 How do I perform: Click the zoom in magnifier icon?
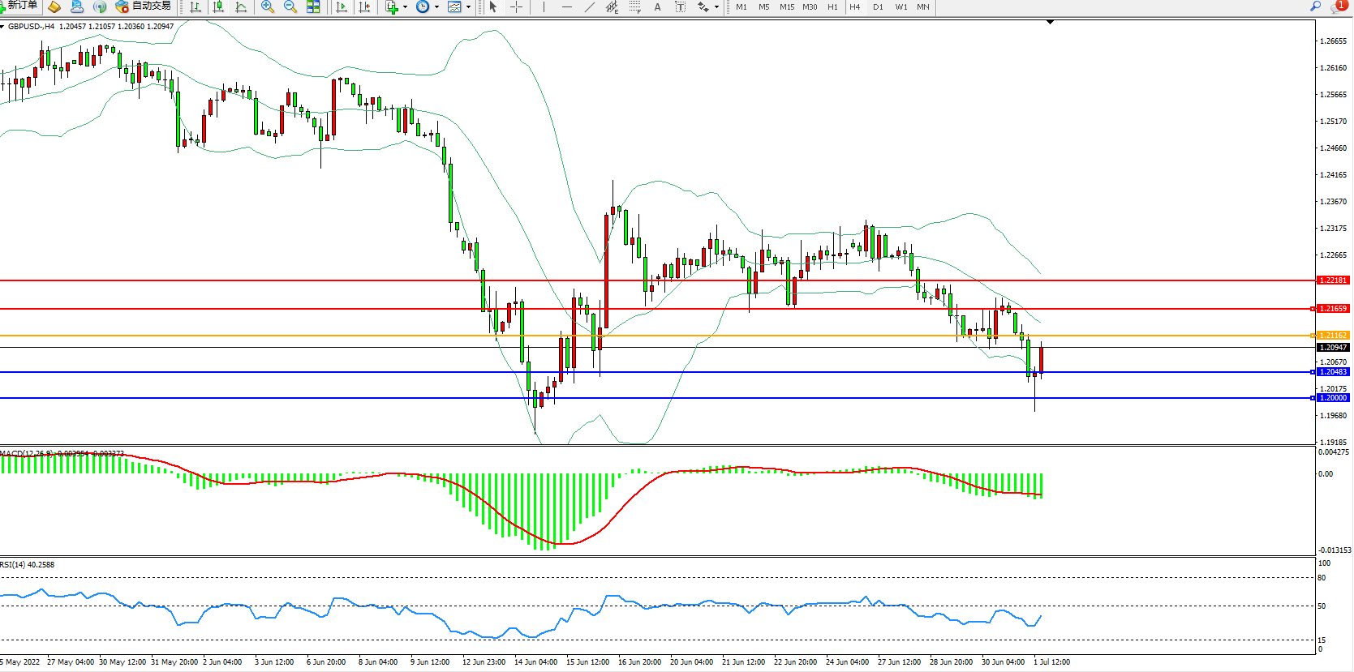[x=267, y=7]
